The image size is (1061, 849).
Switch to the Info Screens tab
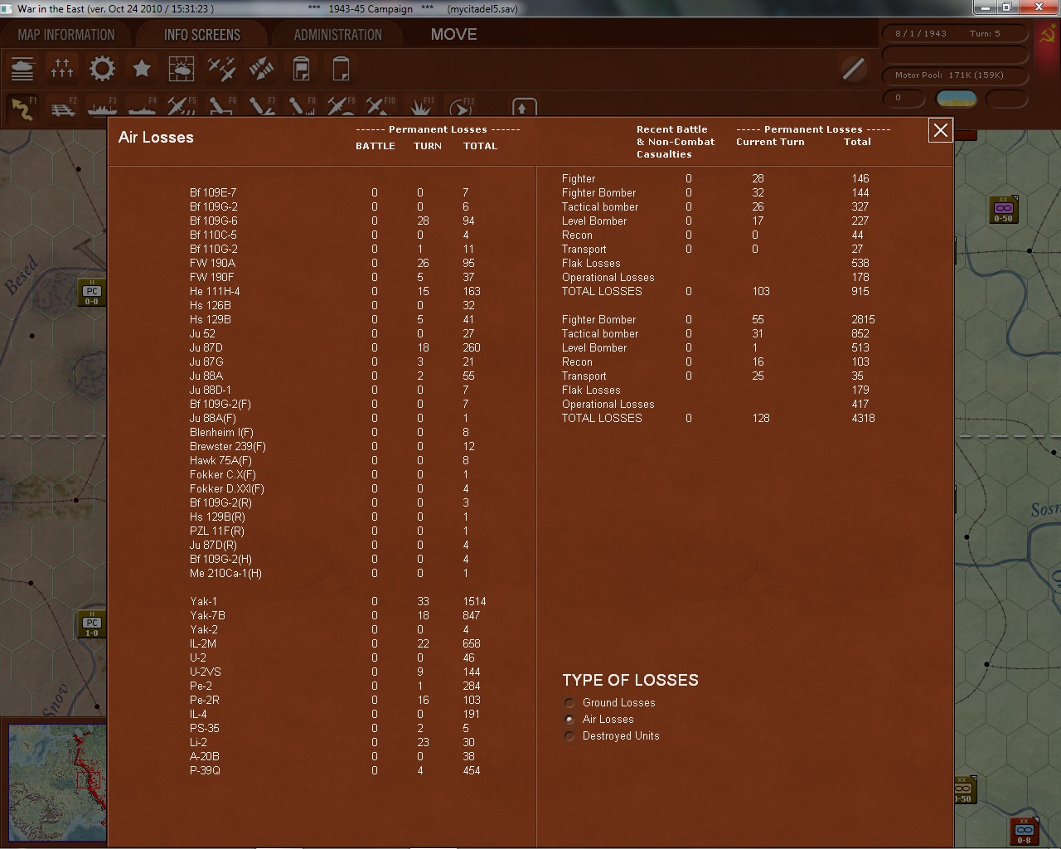click(202, 35)
